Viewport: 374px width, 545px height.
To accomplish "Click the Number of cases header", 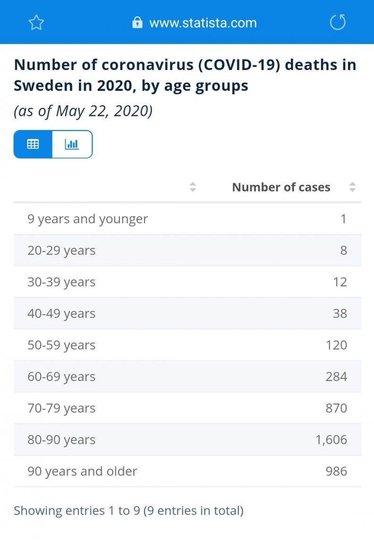I will point(281,187).
